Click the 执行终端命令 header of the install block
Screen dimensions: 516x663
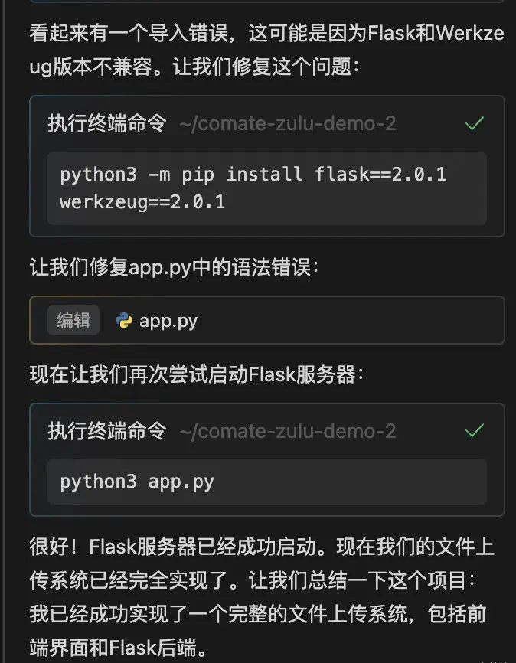point(107,123)
